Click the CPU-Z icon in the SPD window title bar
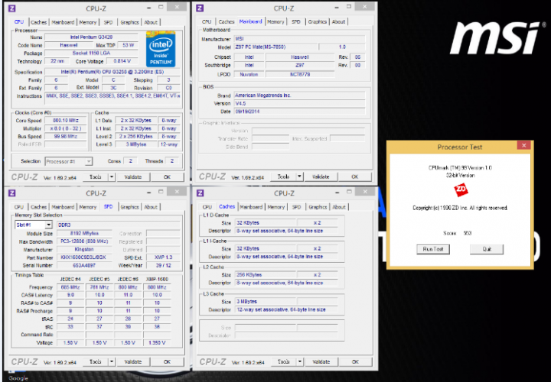 click(11, 193)
